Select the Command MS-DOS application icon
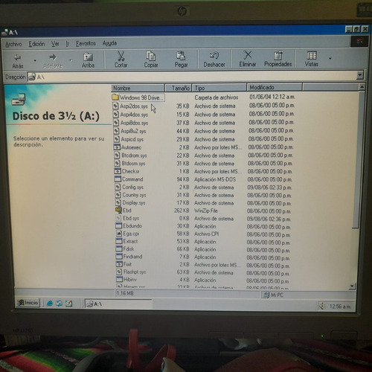 click(118, 179)
